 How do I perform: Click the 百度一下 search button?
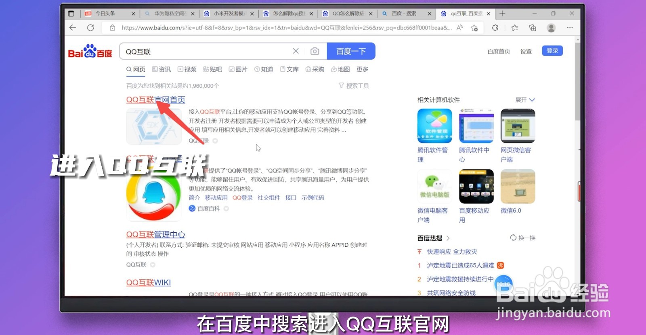pos(351,51)
